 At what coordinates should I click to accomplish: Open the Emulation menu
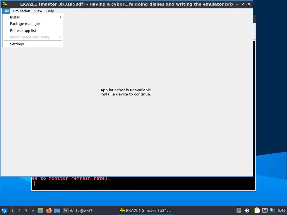pos(22,11)
